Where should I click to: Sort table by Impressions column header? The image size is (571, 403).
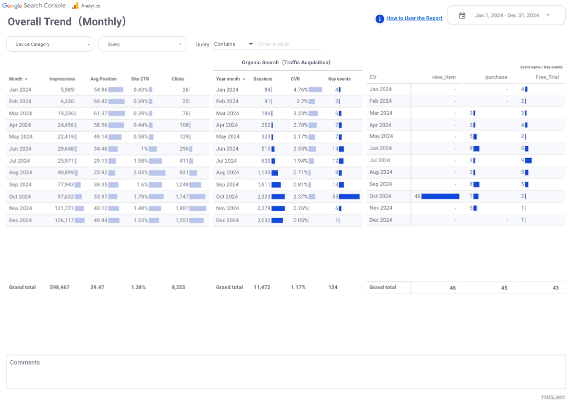[62, 79]
